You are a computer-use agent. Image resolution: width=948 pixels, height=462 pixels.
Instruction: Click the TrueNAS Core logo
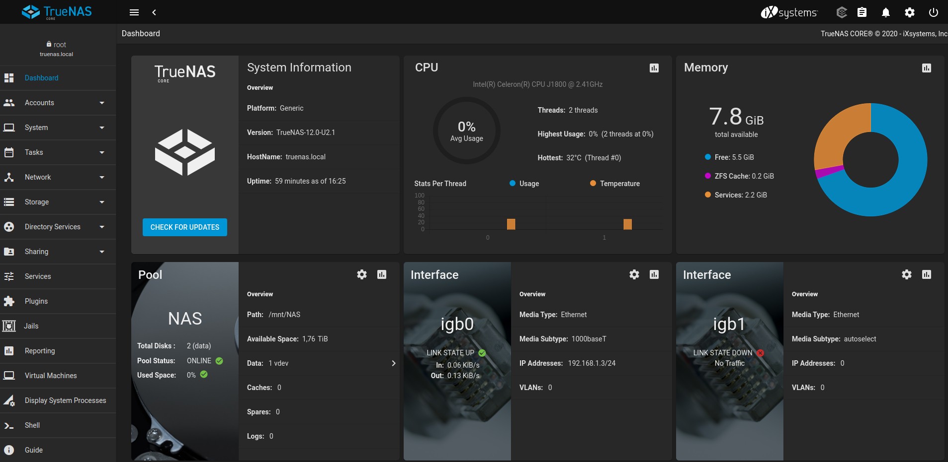tap(57, 12)
